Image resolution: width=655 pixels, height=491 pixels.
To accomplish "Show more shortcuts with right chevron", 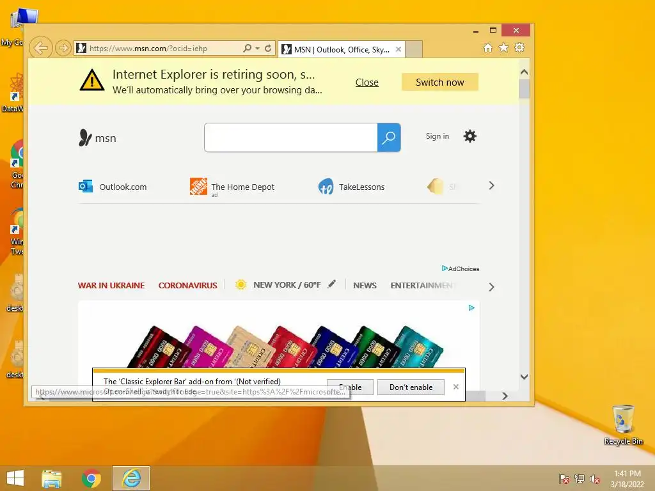I will 491,186.
